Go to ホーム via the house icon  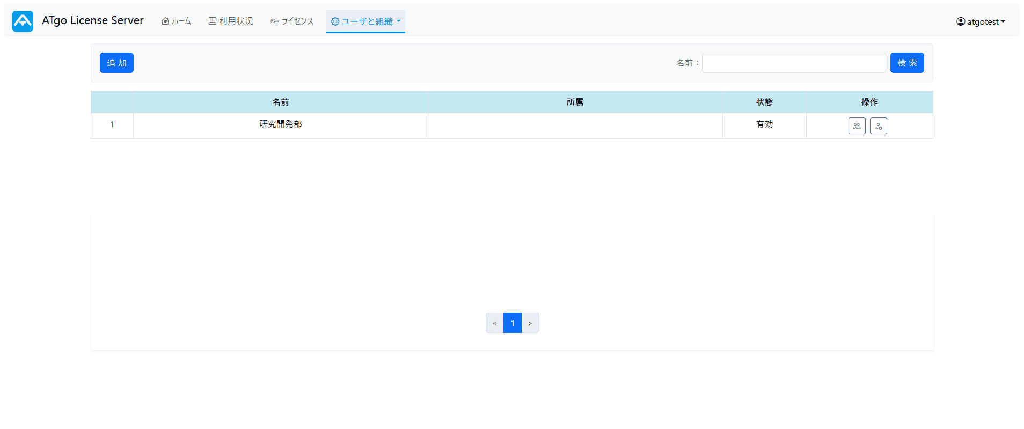[176, 21]
